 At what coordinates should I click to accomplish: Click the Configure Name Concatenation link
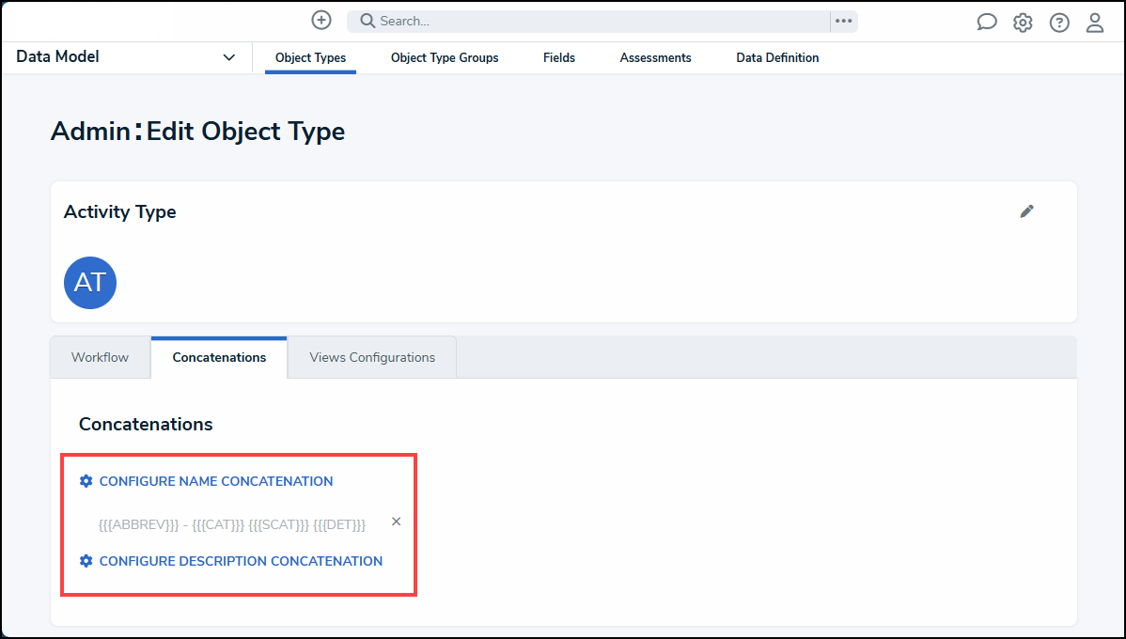(216, 481)
